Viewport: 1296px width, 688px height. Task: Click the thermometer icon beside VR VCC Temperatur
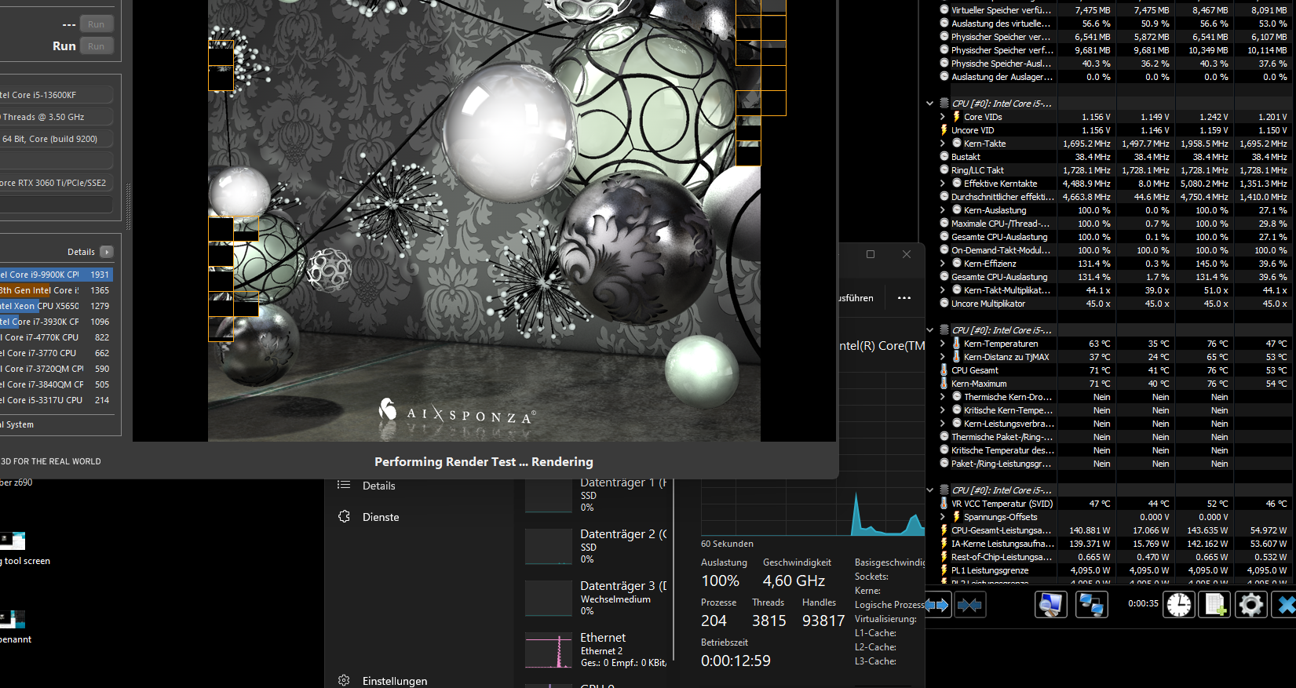944,504
